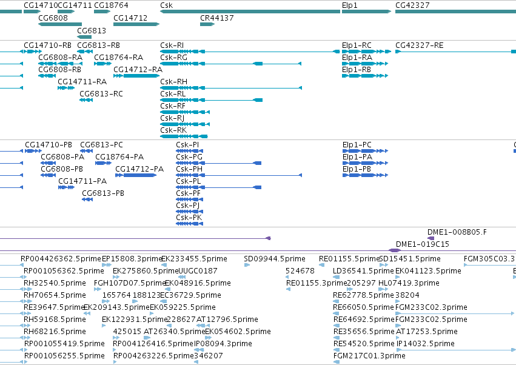Select transcript CG6808-RB
Image resolution: width=516 pixels, height=365 pixels.
point(47,76)
